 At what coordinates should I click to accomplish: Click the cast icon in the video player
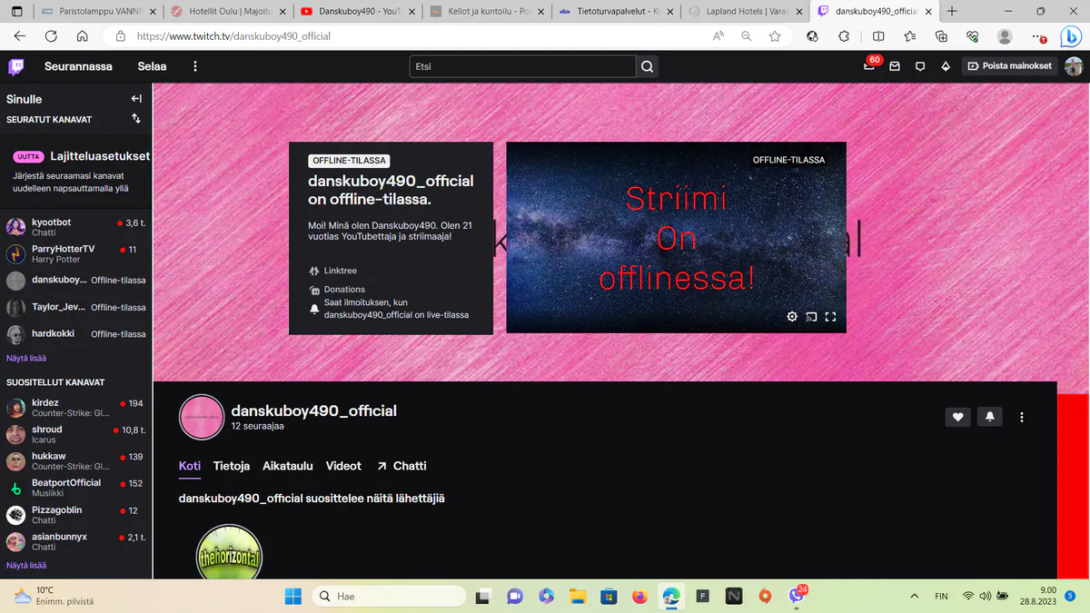(x=811, y=317)
